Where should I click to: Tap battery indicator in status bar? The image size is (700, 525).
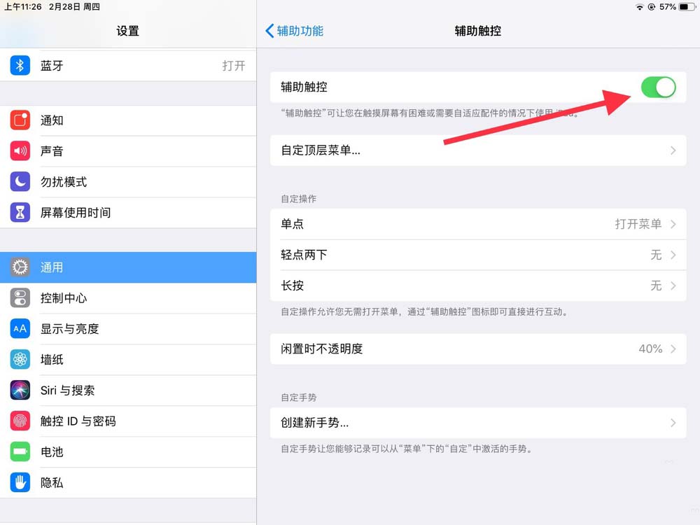click(687, 7)
